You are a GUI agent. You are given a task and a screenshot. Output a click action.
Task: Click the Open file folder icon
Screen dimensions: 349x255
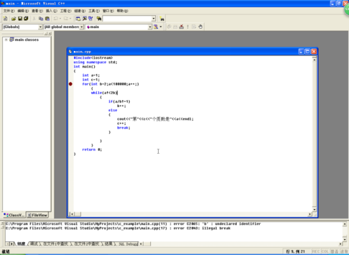point(13,18)
